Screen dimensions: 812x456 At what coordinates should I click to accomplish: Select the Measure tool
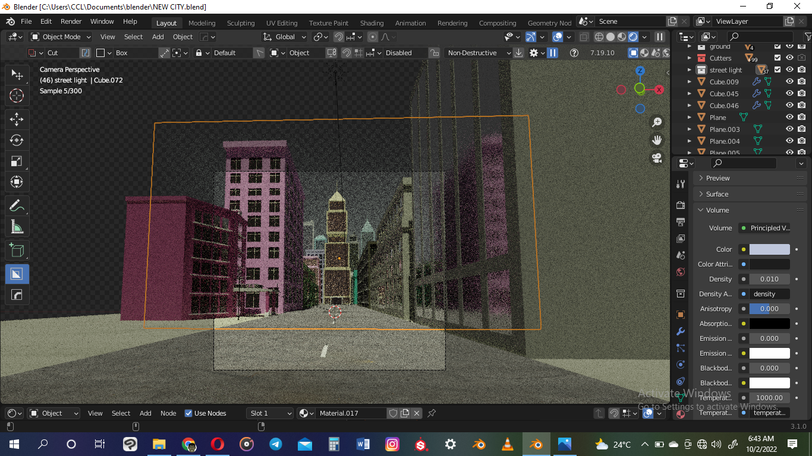tap(17, 227)
